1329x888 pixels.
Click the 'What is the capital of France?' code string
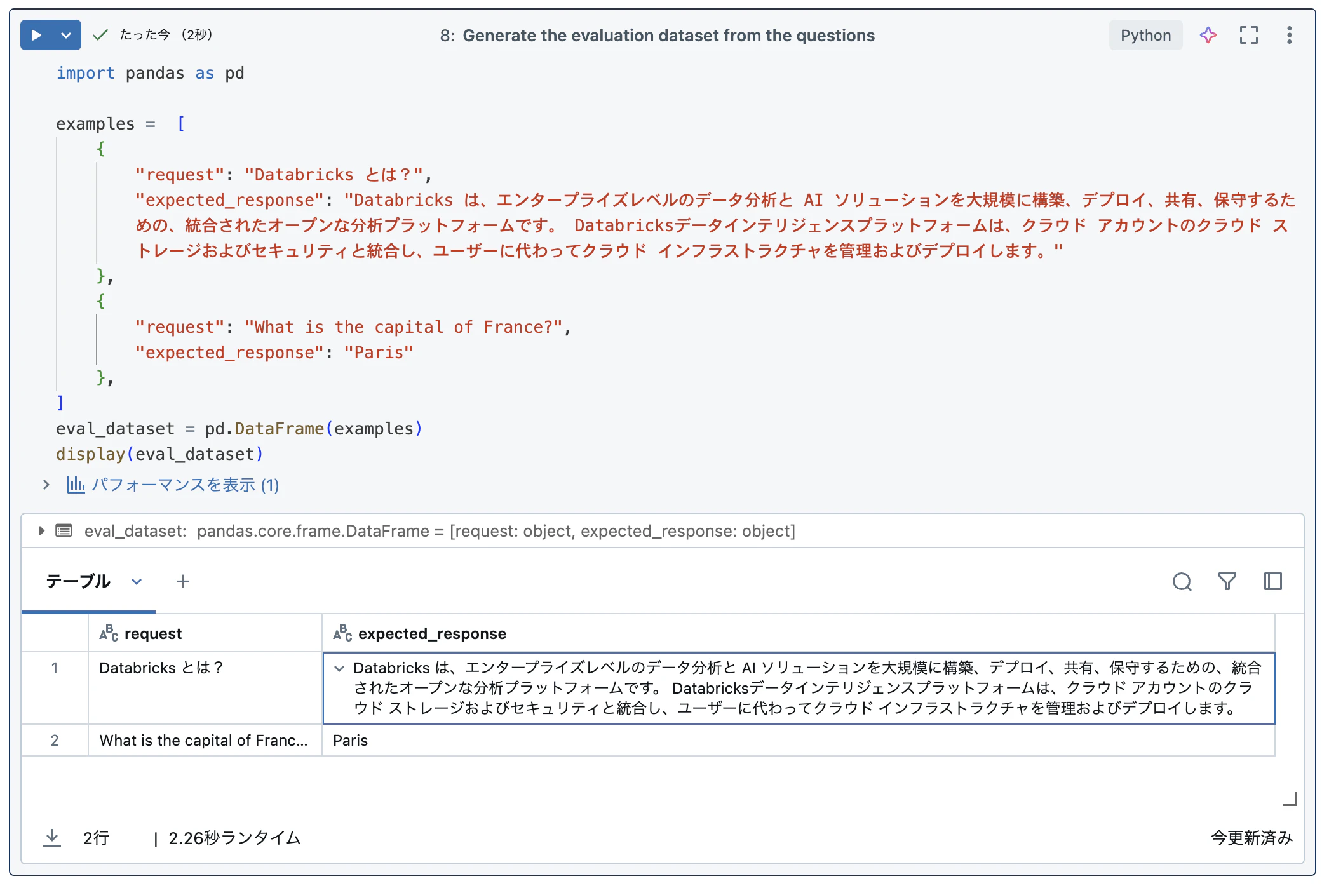403,327
